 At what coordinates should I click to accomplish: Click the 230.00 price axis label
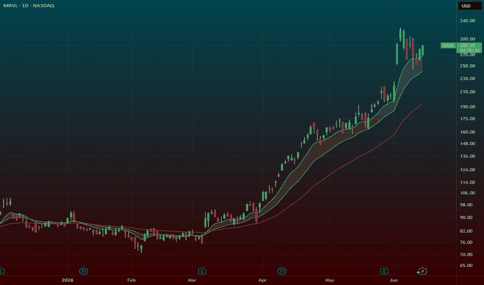click(467, 78)
